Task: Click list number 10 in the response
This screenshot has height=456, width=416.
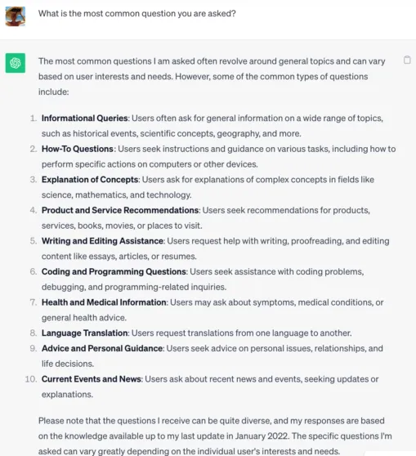Action: point(31,379)
